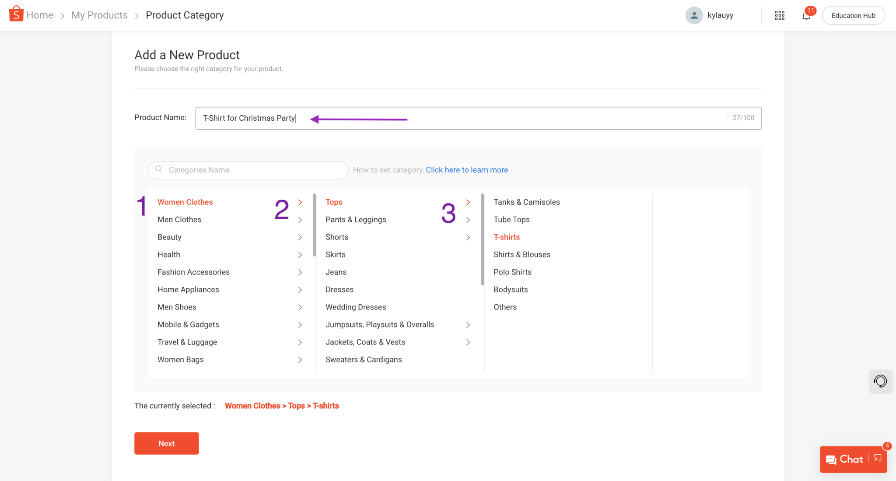The height and width of the screenshot is (481, 896).
Task: Select the Mobile & Gadgets category
Action: pos(188,324)
